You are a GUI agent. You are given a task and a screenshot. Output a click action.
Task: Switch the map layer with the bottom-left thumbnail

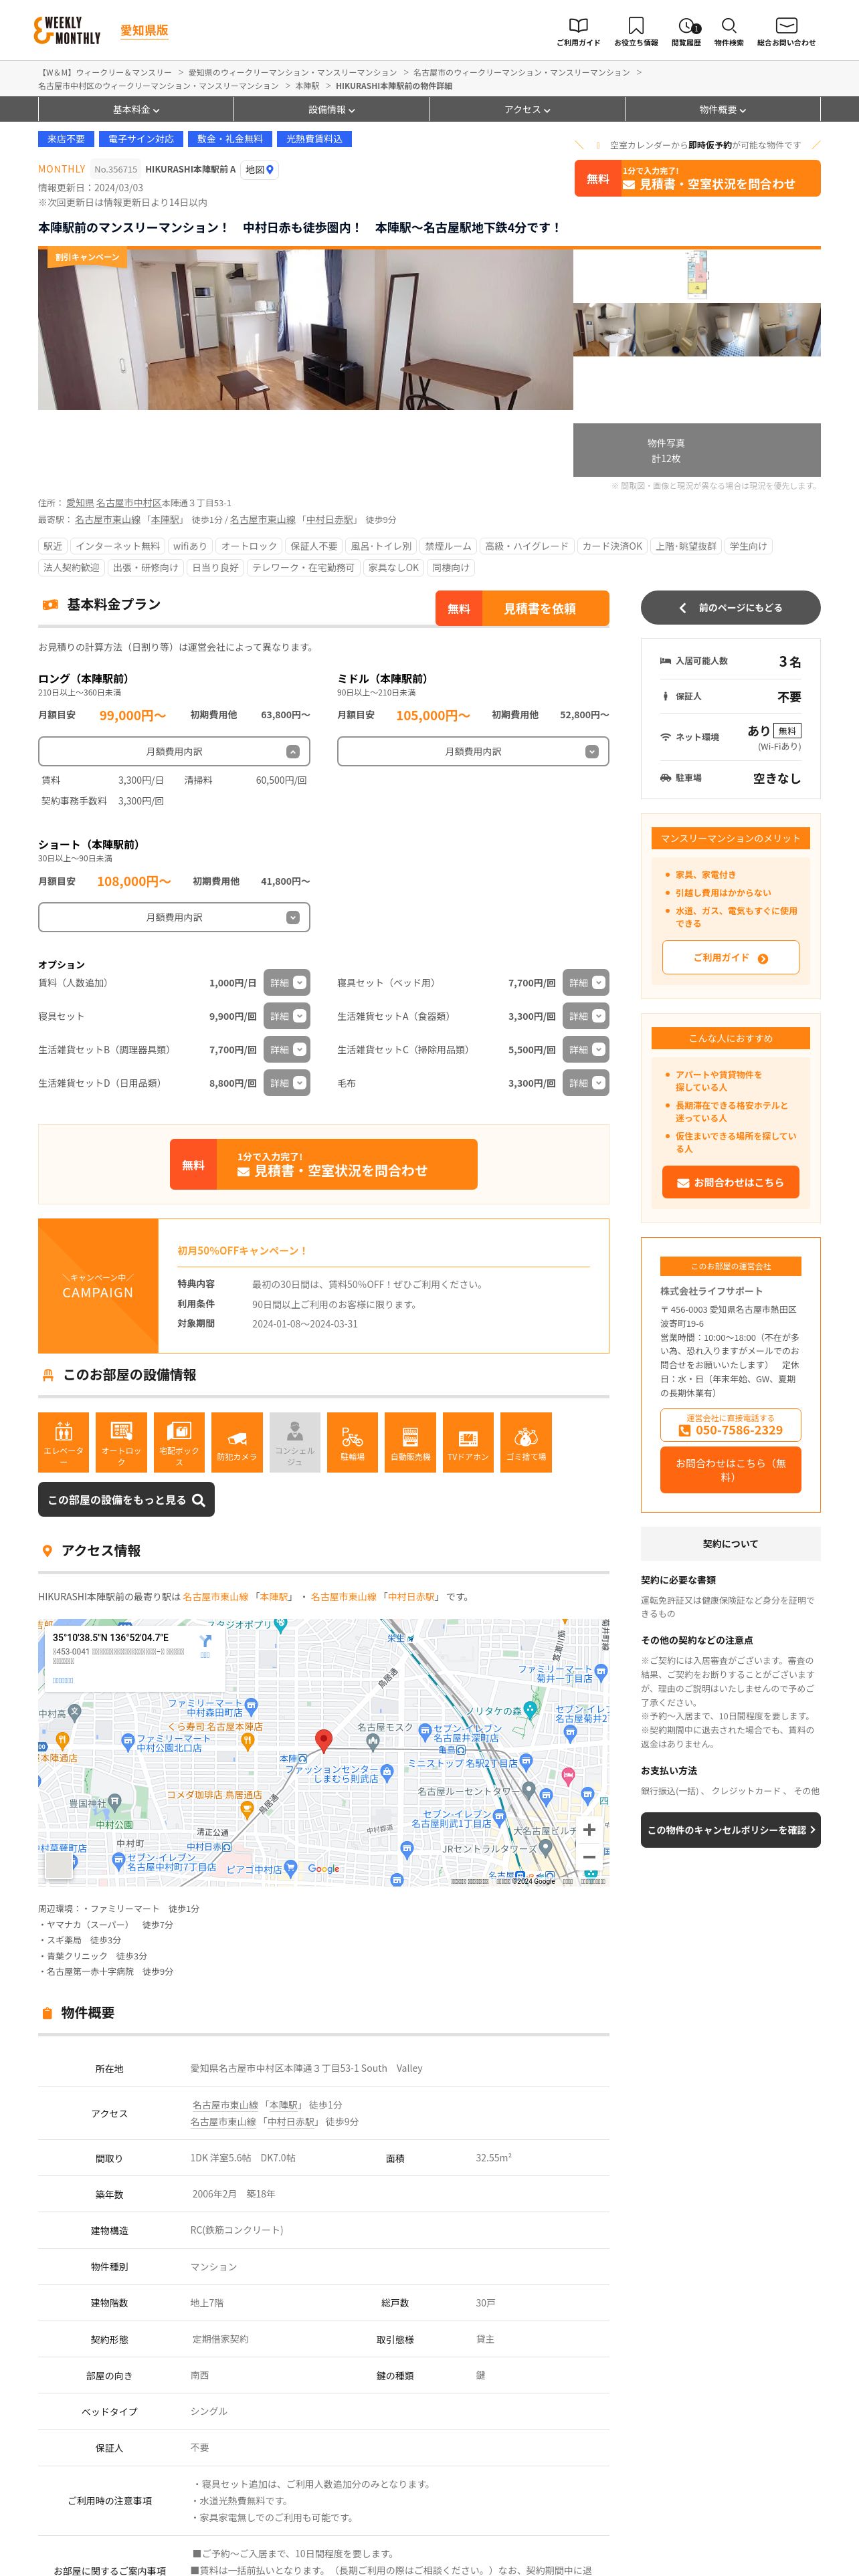(59, 1865)
